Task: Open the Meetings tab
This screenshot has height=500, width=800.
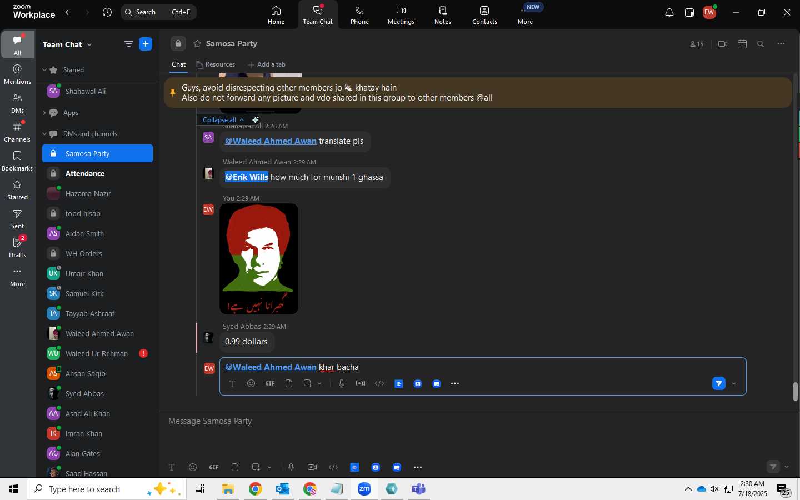Action: coord(401,15)
